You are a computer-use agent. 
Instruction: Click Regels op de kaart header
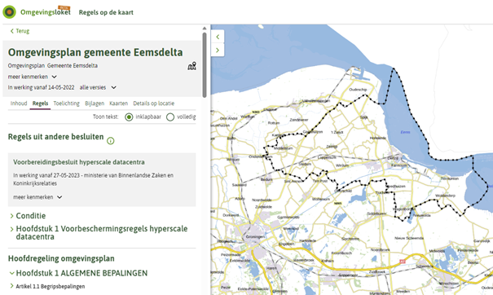106,12
